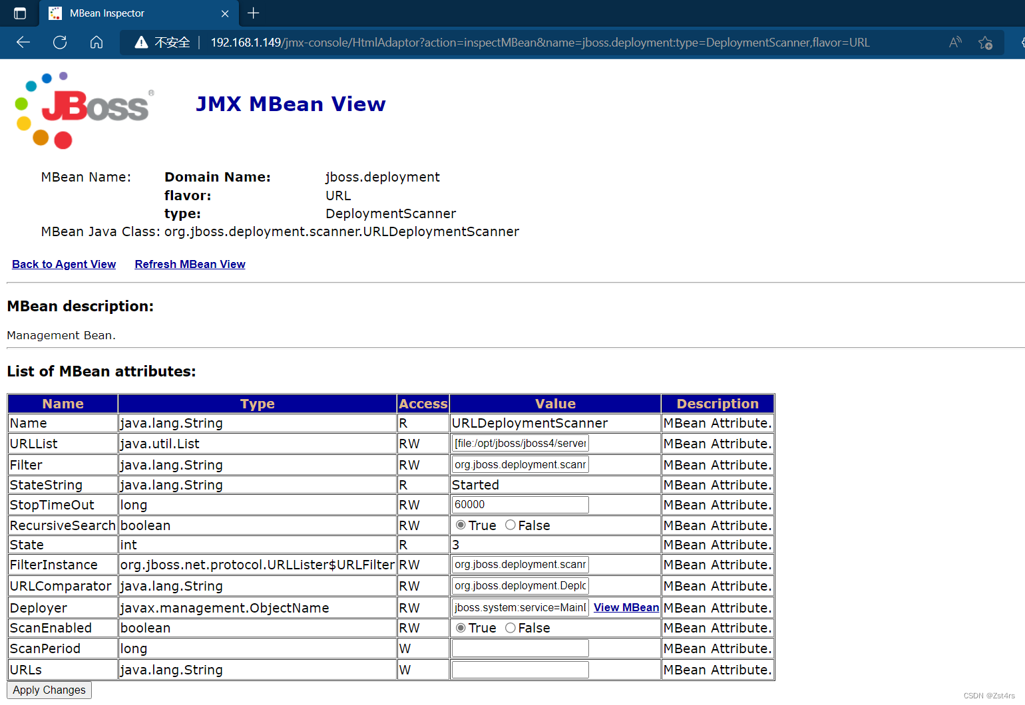
Task: Select the MBean Inspector tab
Action: 140,13
